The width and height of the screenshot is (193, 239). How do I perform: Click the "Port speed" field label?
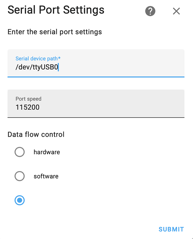click(29, 99)
